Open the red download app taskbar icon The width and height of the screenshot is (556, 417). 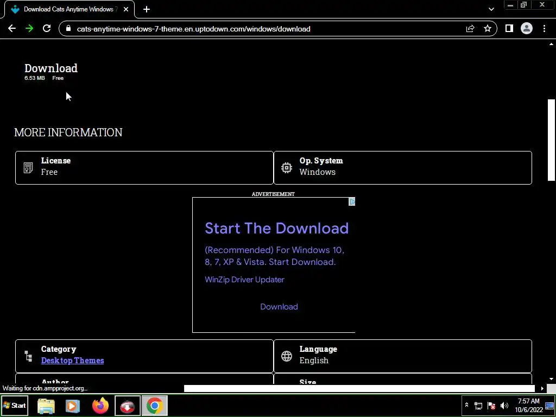127,406
